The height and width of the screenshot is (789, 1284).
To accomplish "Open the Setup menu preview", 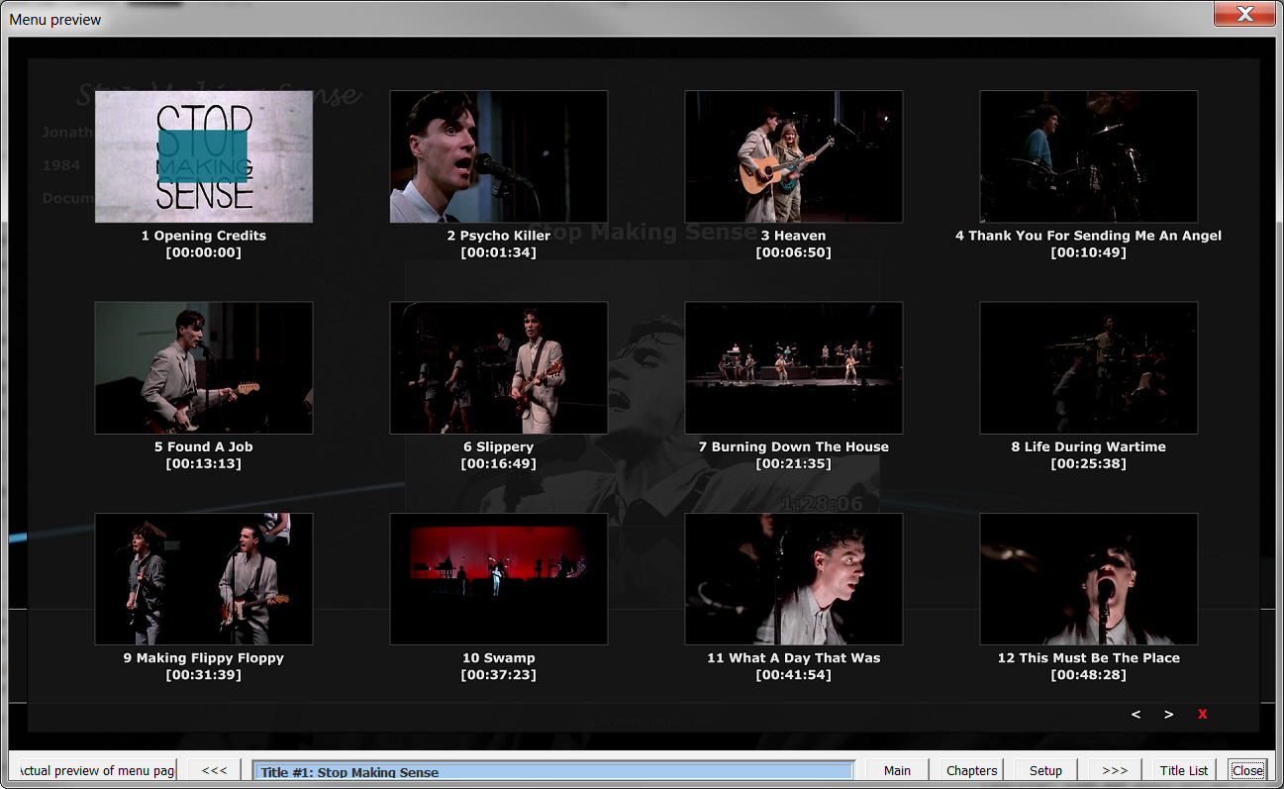I will [x=1045, y=770].
